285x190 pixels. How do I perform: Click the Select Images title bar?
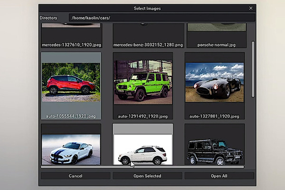point(147,8)
